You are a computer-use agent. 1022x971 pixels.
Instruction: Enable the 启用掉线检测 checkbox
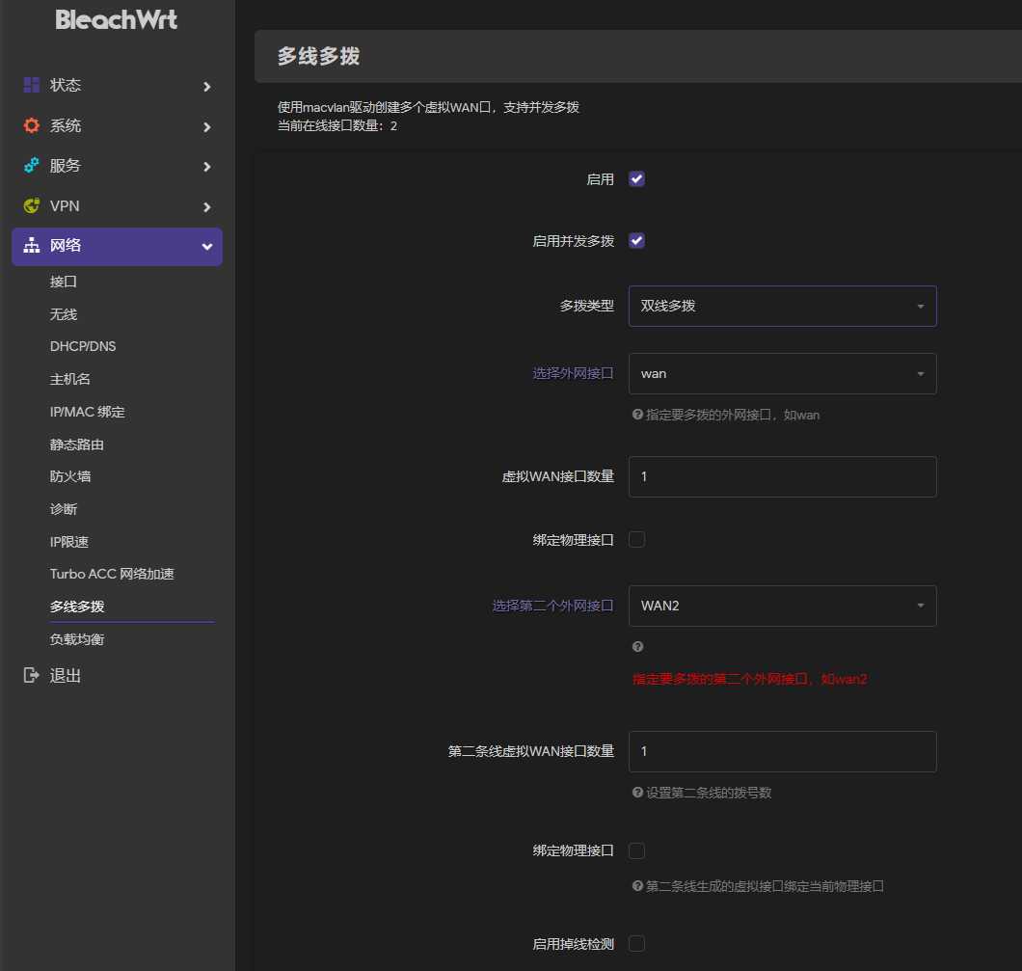click(x=636, y=944)
